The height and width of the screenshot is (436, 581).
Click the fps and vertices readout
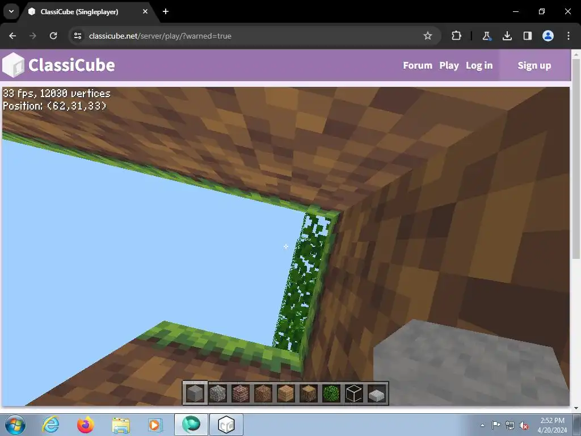pos(57,93)
